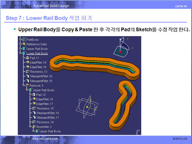Click the PartBody gear icon

click(x=24, y=39)
